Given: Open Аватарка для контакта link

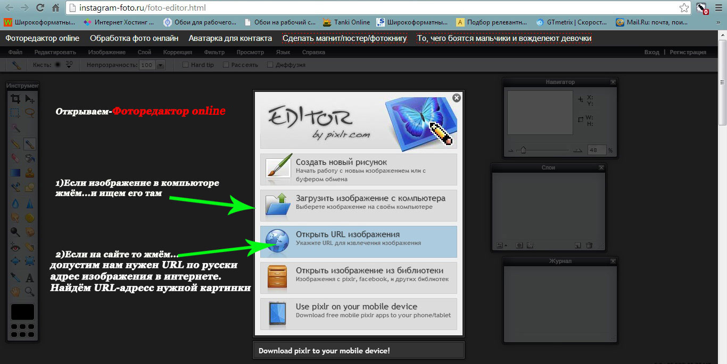Looking at the screenshot, I should (230, 38).
